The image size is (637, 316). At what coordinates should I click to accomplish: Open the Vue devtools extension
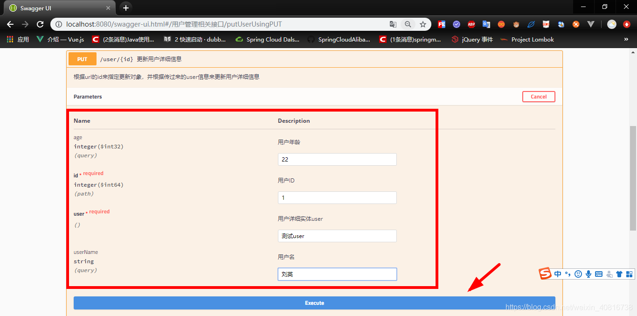point(591,24)
